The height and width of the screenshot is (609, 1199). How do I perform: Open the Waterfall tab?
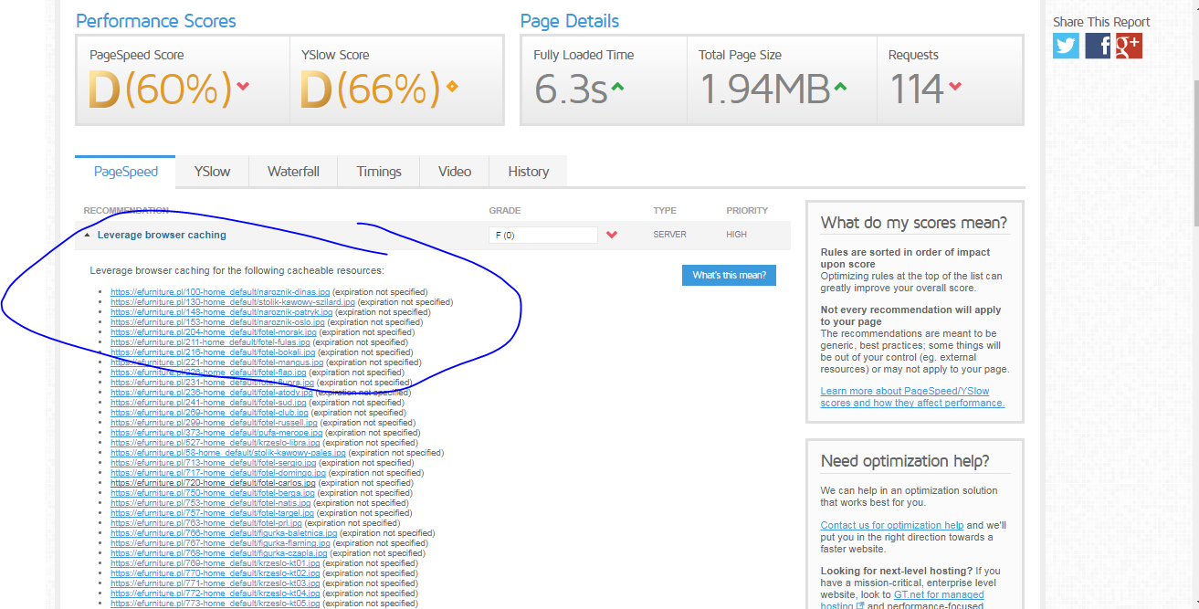click(x=293, y=172)
